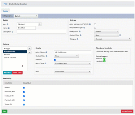Click Add Action button
The height and width of the screenshot is (115, 135).
coord(7,73)
